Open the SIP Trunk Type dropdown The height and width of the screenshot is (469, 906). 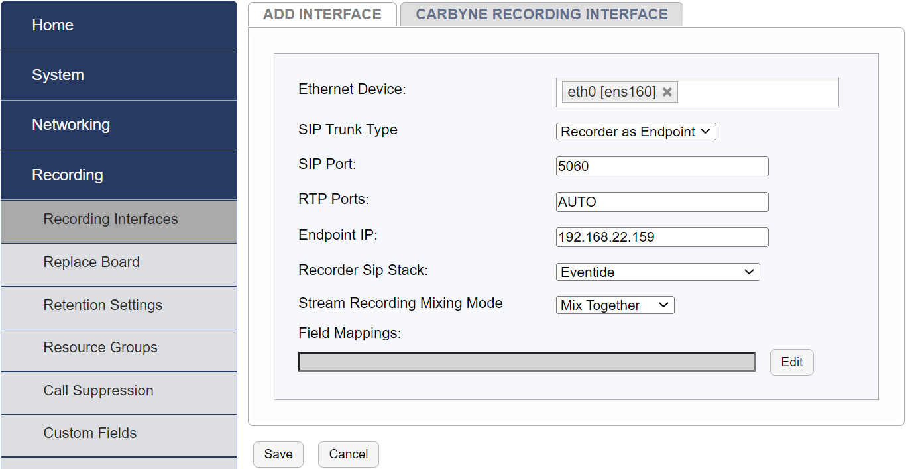[x=636, y=132]
